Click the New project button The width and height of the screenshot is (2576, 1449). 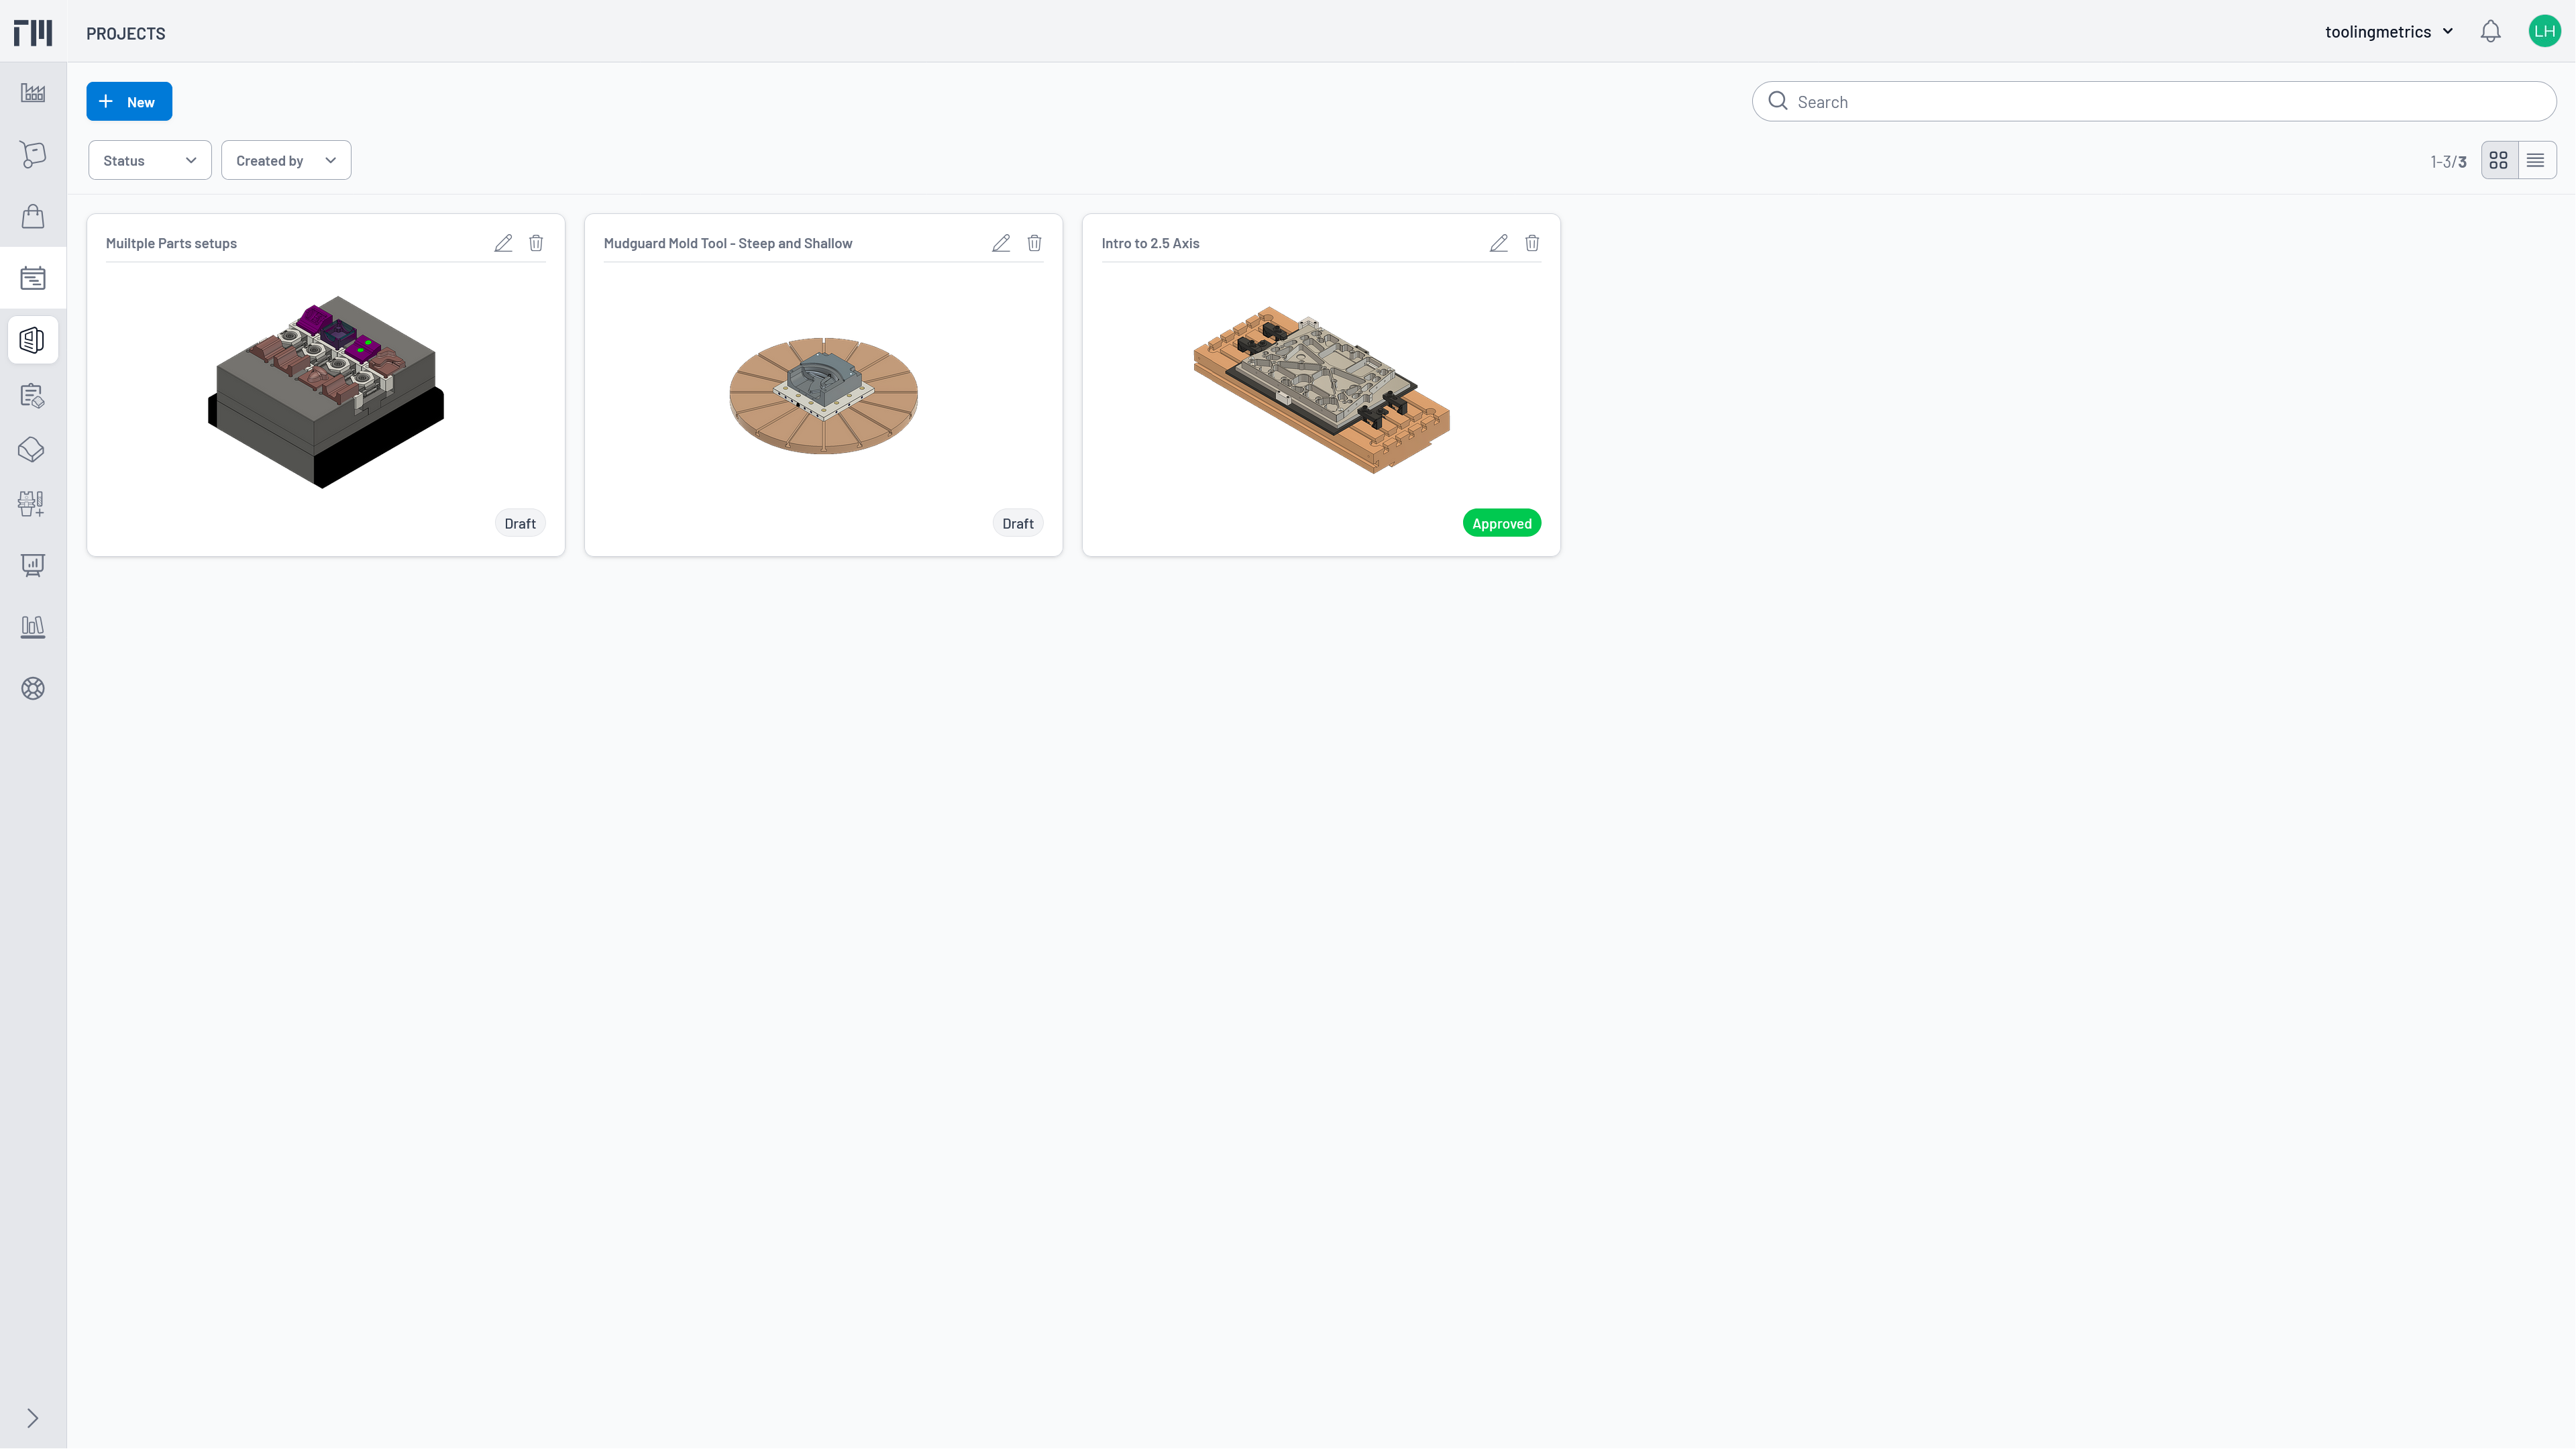pos(129,101)
